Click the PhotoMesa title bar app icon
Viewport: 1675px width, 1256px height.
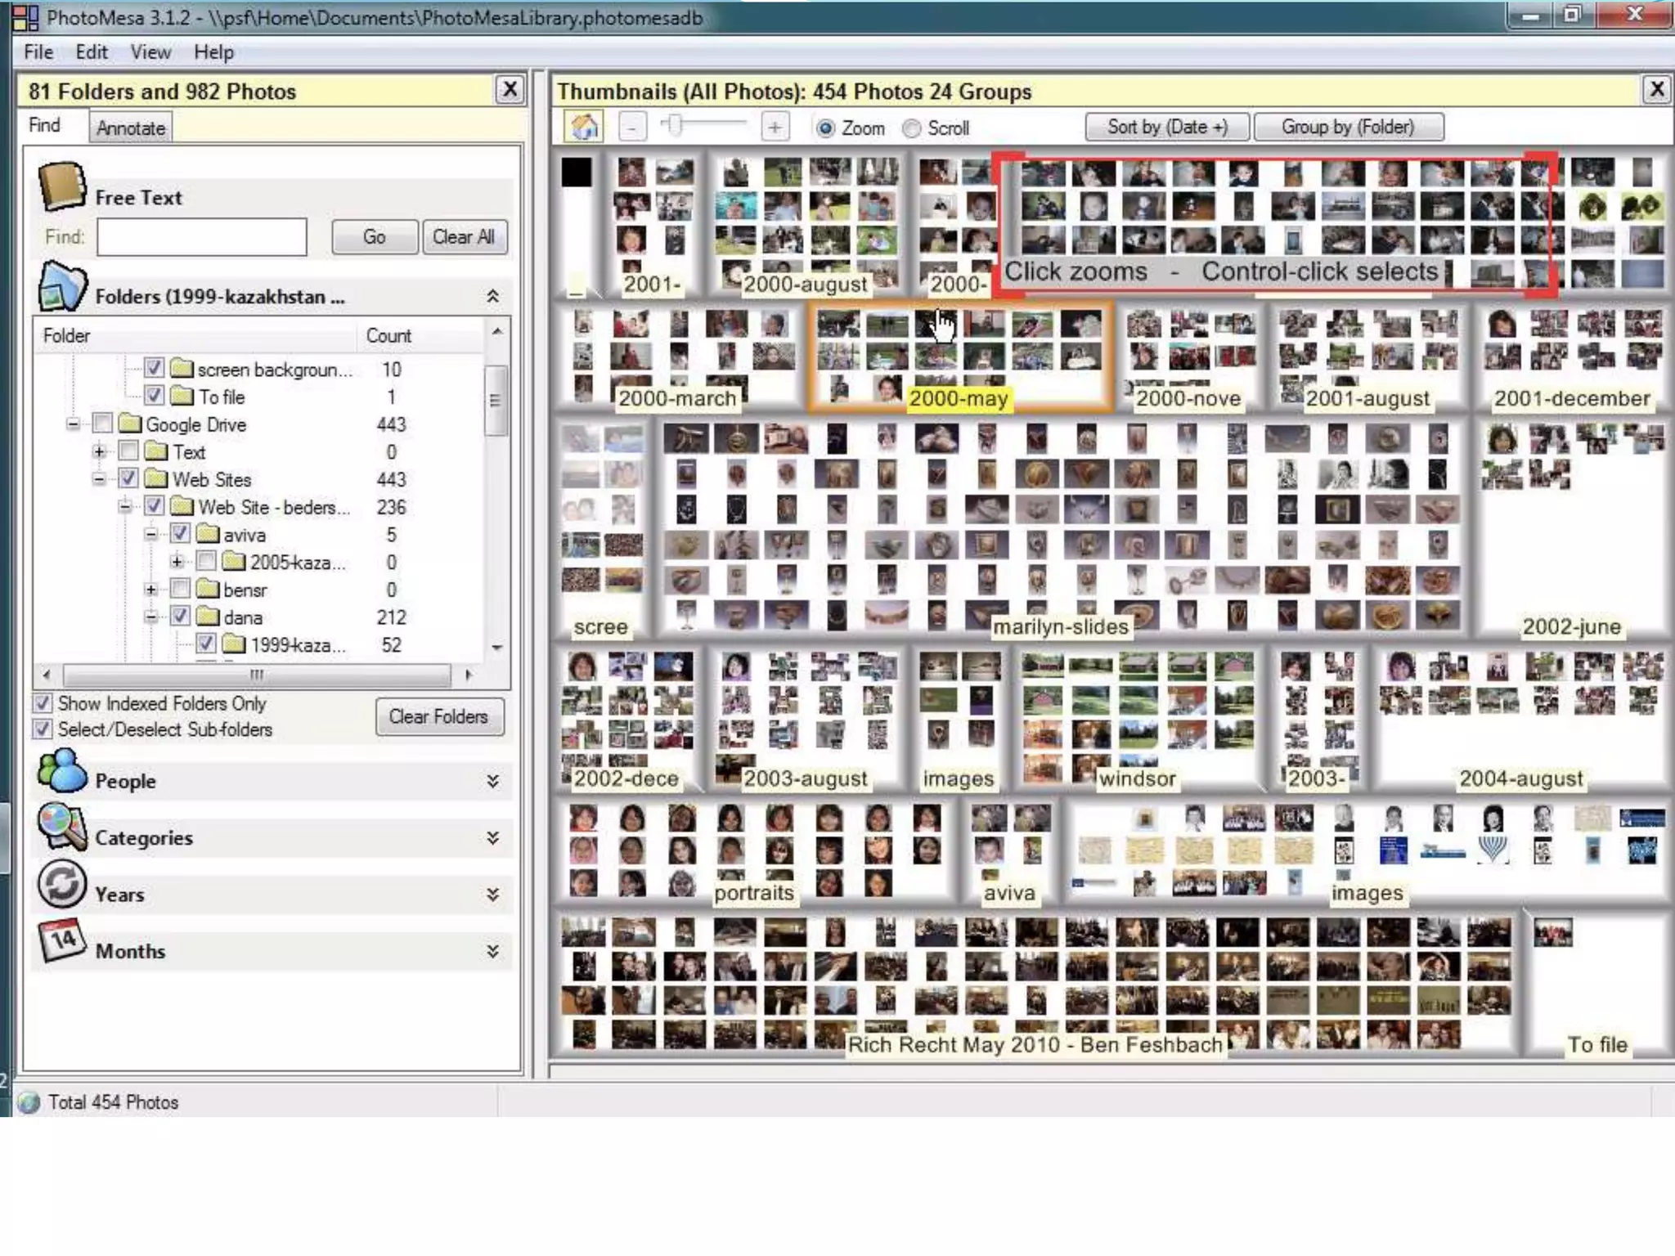click(25, 17)
